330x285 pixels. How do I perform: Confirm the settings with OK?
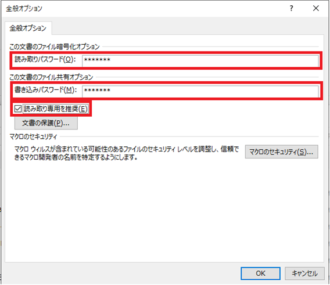[x=260, y=273]
